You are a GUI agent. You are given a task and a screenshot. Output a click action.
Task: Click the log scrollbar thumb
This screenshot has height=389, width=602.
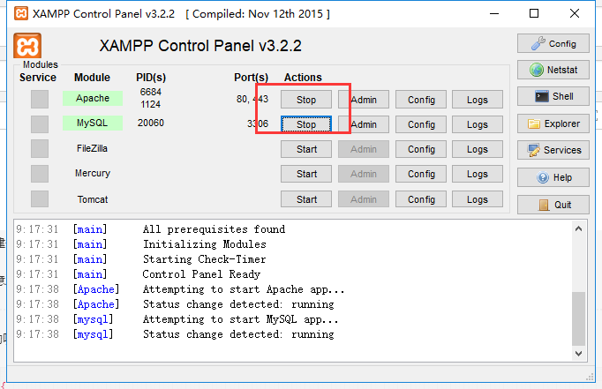pos(578,318)
